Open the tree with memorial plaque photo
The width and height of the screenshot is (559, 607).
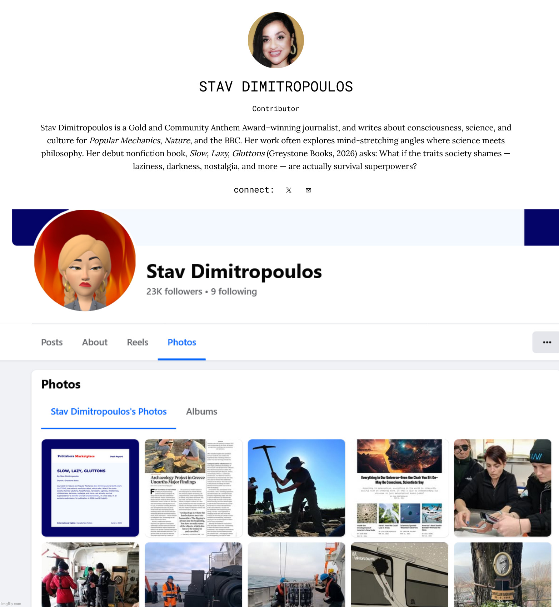[503, 574]
